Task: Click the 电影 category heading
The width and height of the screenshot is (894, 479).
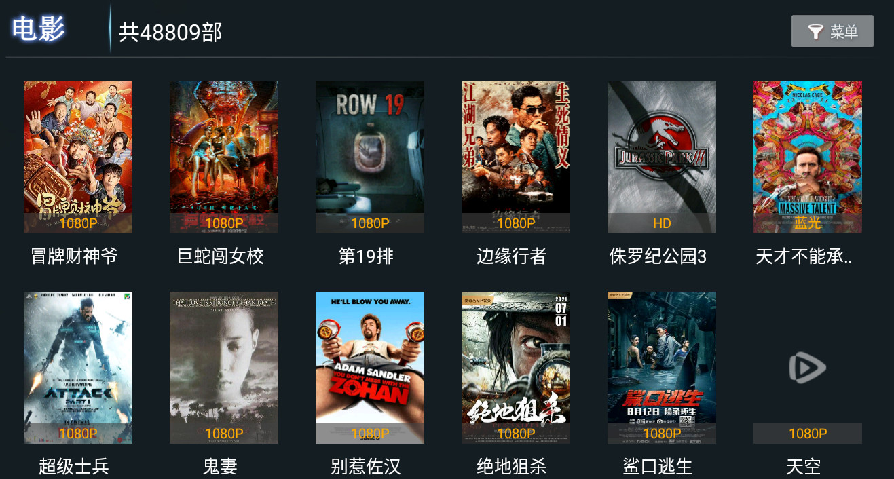Action: pyautogui.click(x=39, y=29)
